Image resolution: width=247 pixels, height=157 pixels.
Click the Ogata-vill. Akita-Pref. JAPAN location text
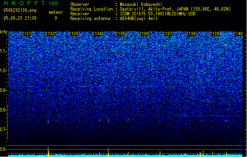tap(175, 9)
